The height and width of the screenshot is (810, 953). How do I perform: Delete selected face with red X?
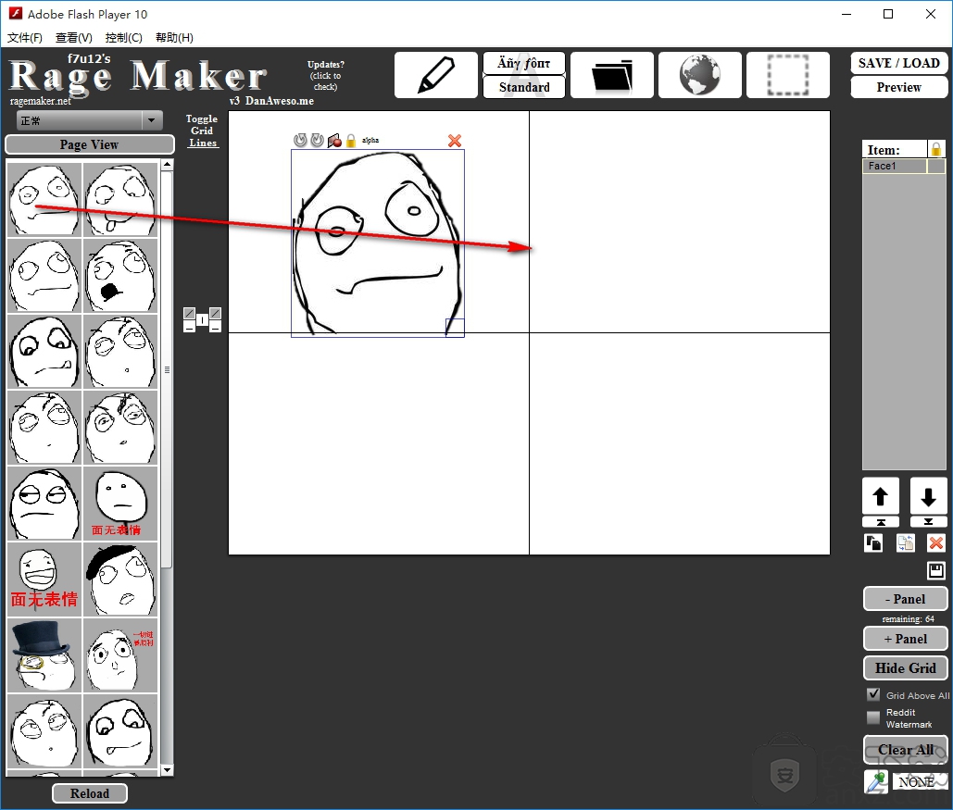pyautogui.click(x=454, y=141)
